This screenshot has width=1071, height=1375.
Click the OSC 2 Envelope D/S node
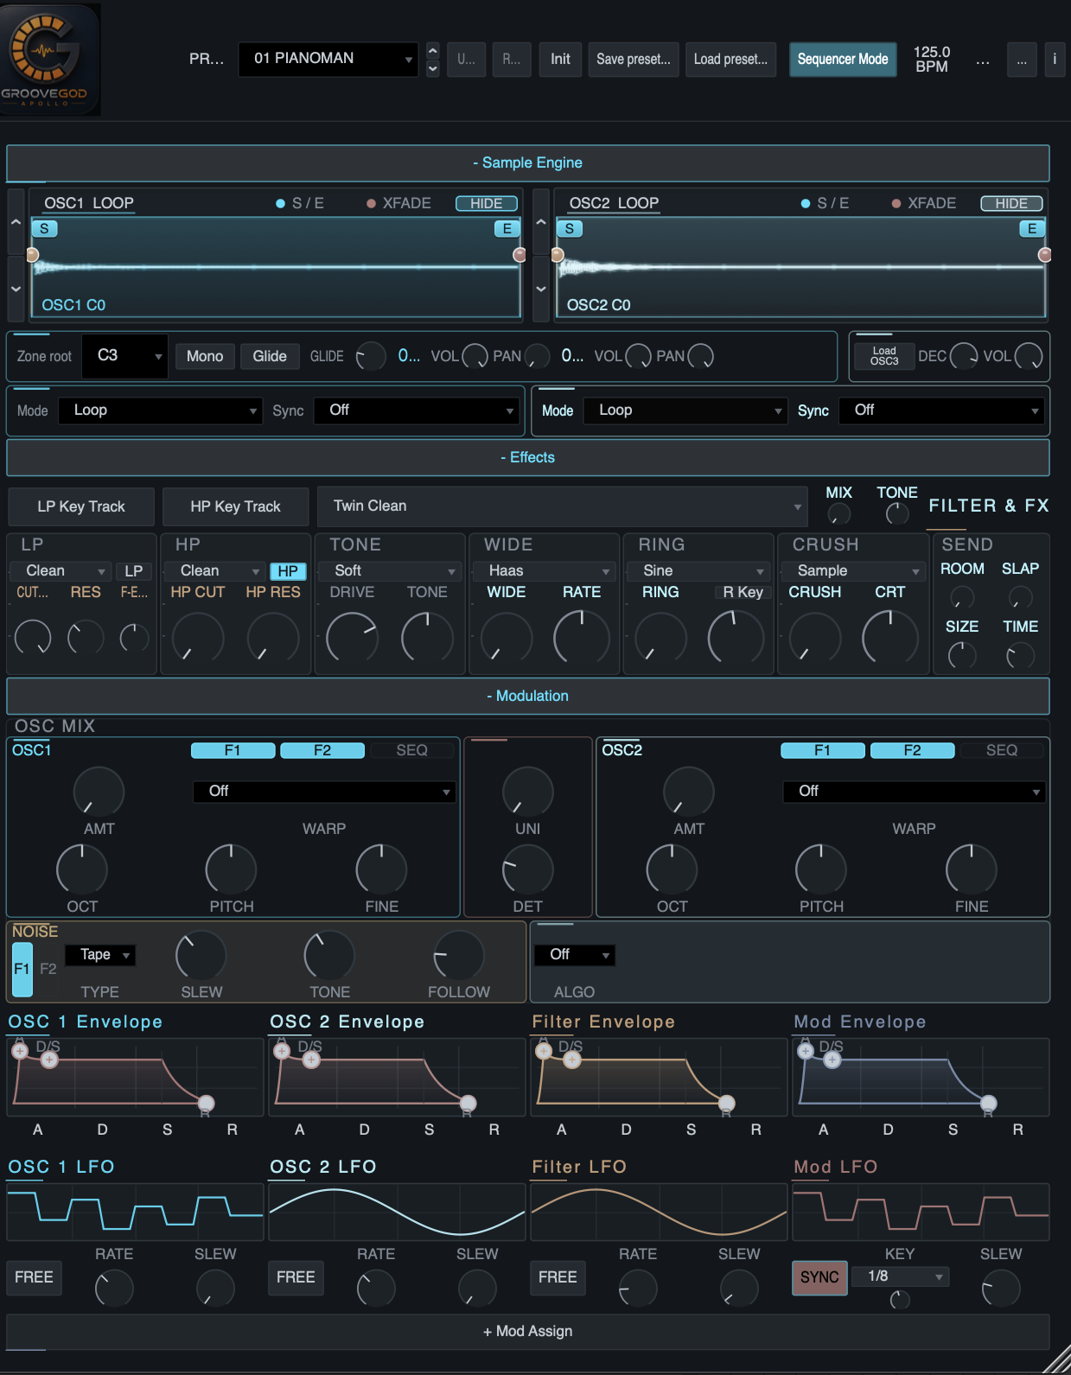tap(311, 1060)
